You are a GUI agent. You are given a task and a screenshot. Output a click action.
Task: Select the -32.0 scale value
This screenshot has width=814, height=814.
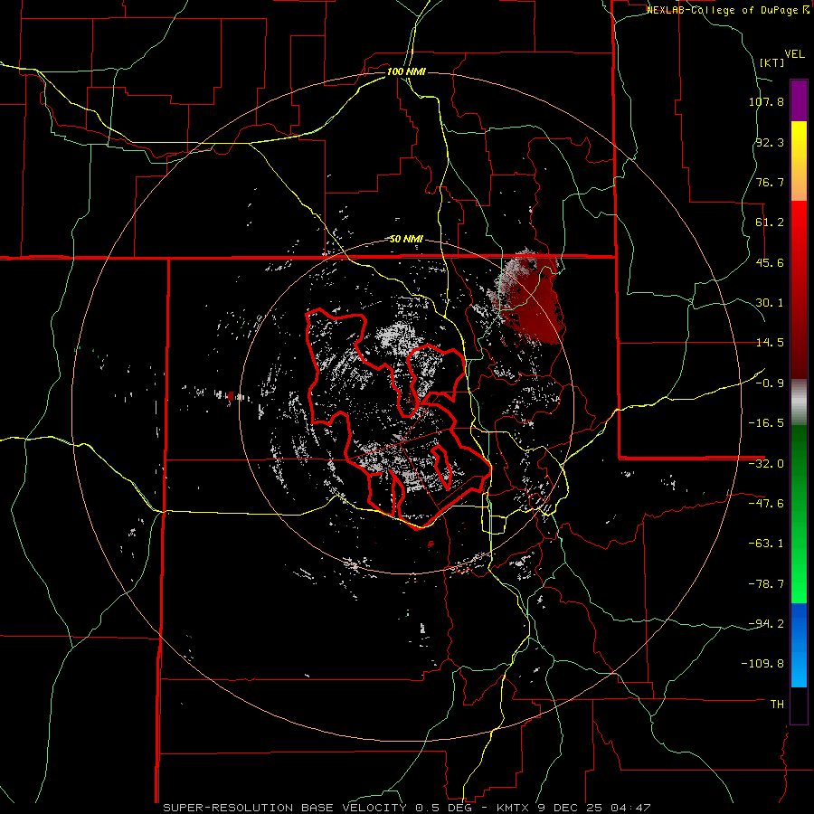[766, 464]
